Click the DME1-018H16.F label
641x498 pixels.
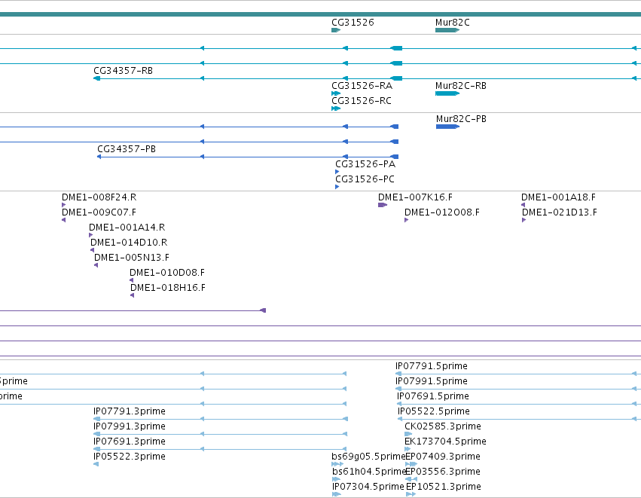(168, 288)
